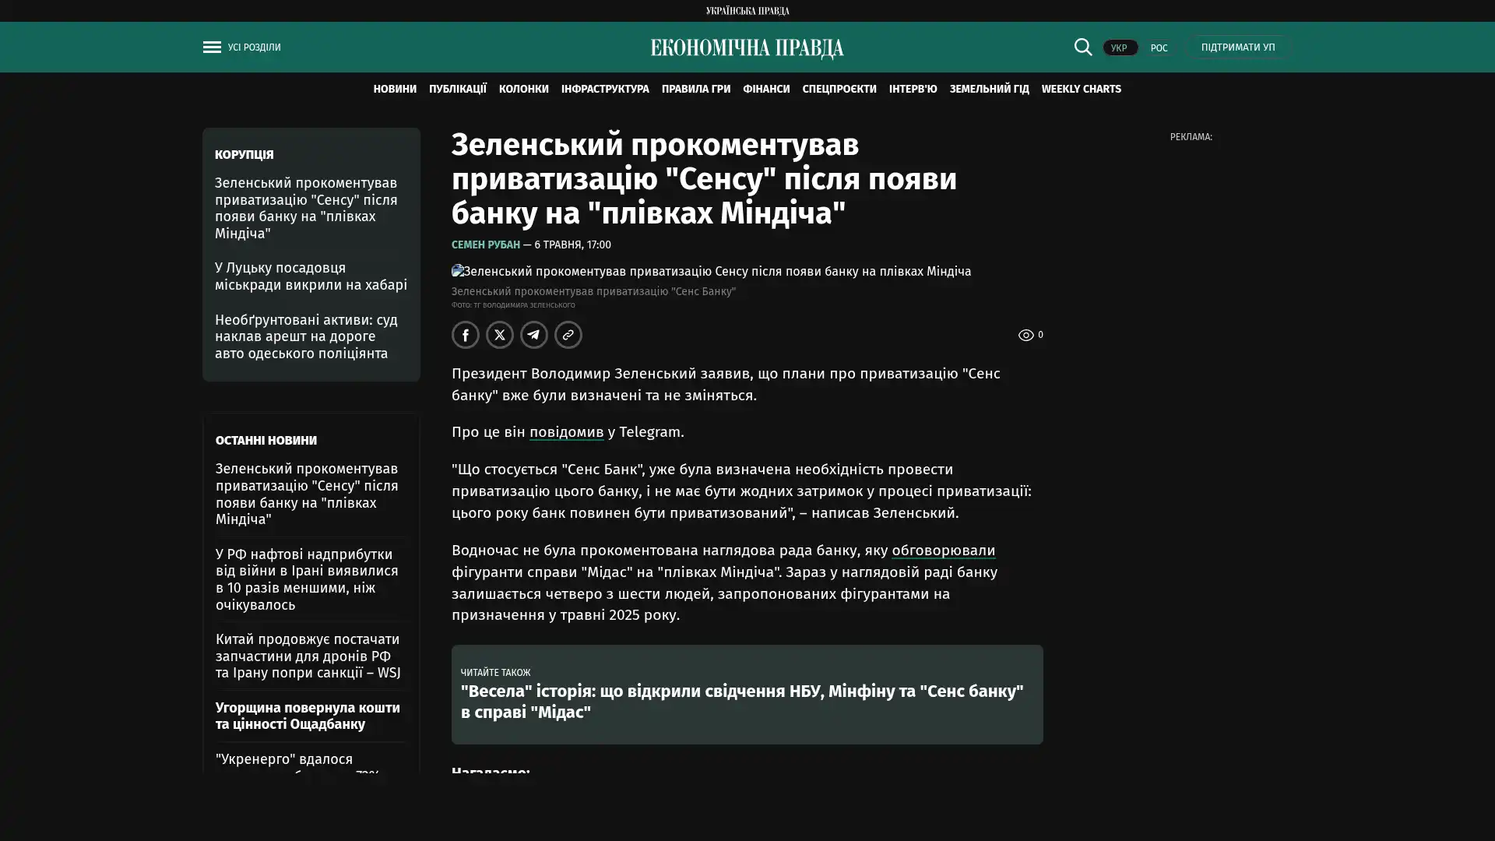Click the article lead image
Viewport: 1495px width, 841px height.
[x=711, y=271]
